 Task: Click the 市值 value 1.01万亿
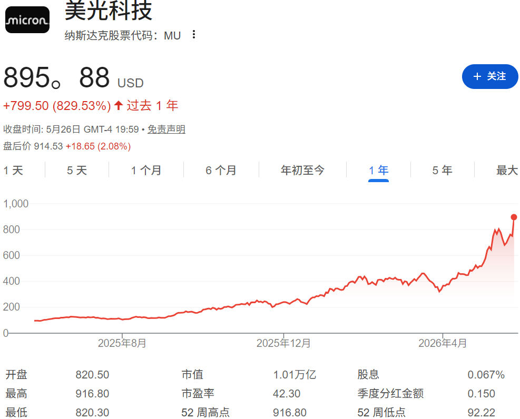(x=295, y=375)
